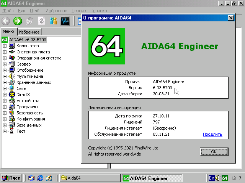Expand the Системная плата tree node
Image resolution: width=245 pixels, height=183 pixels.
(5, 52)
